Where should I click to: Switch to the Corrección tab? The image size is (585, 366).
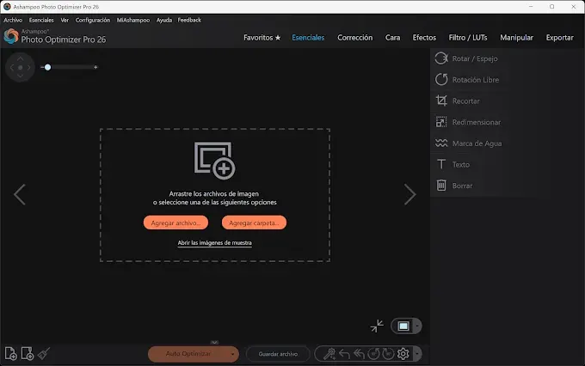(x=354, y=38)
